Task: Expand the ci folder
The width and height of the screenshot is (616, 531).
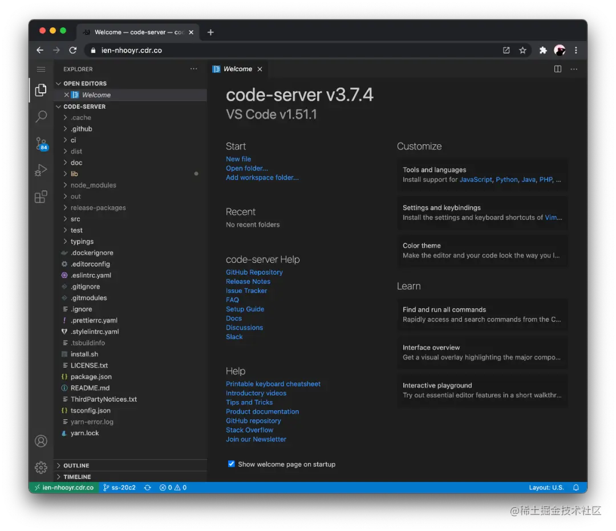Action: pos(129,140)
